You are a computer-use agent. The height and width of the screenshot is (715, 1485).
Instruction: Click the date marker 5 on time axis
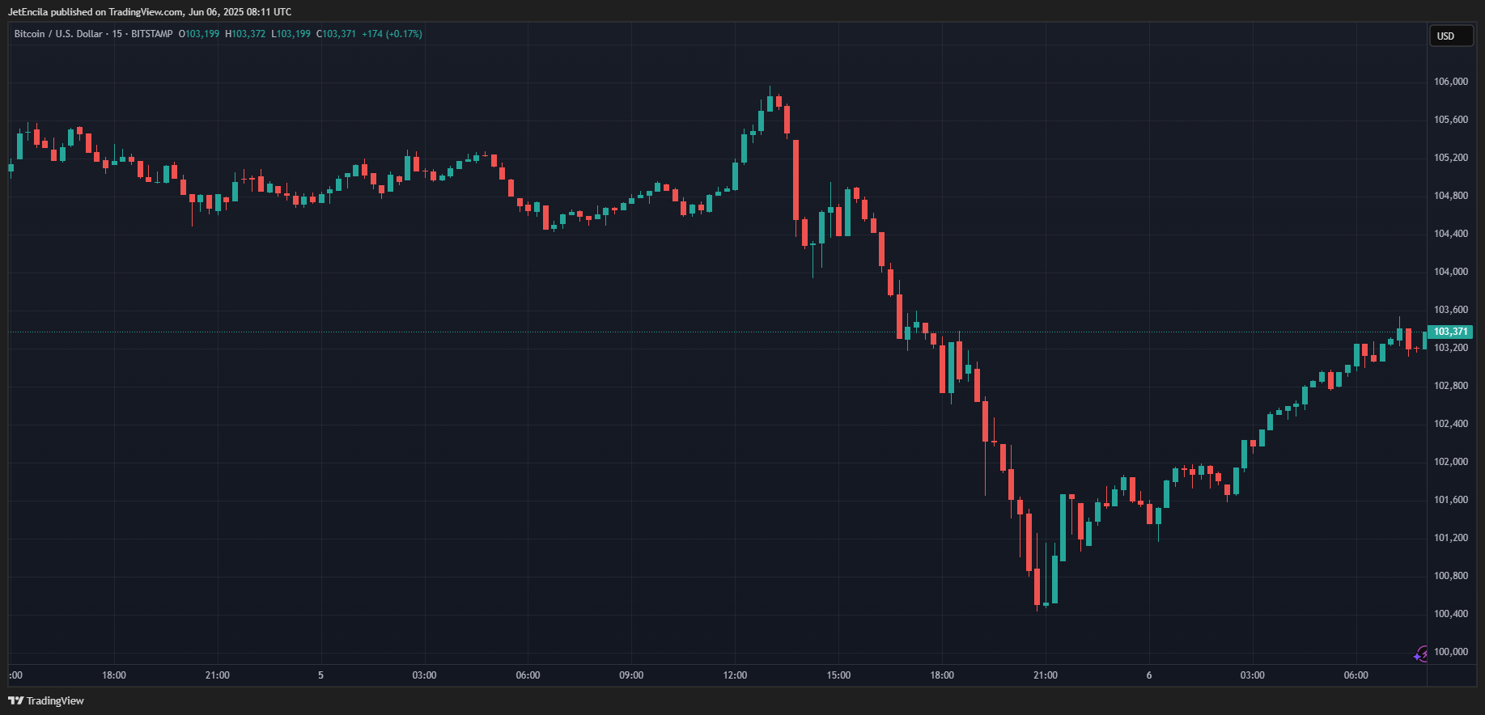click(320, 675)
